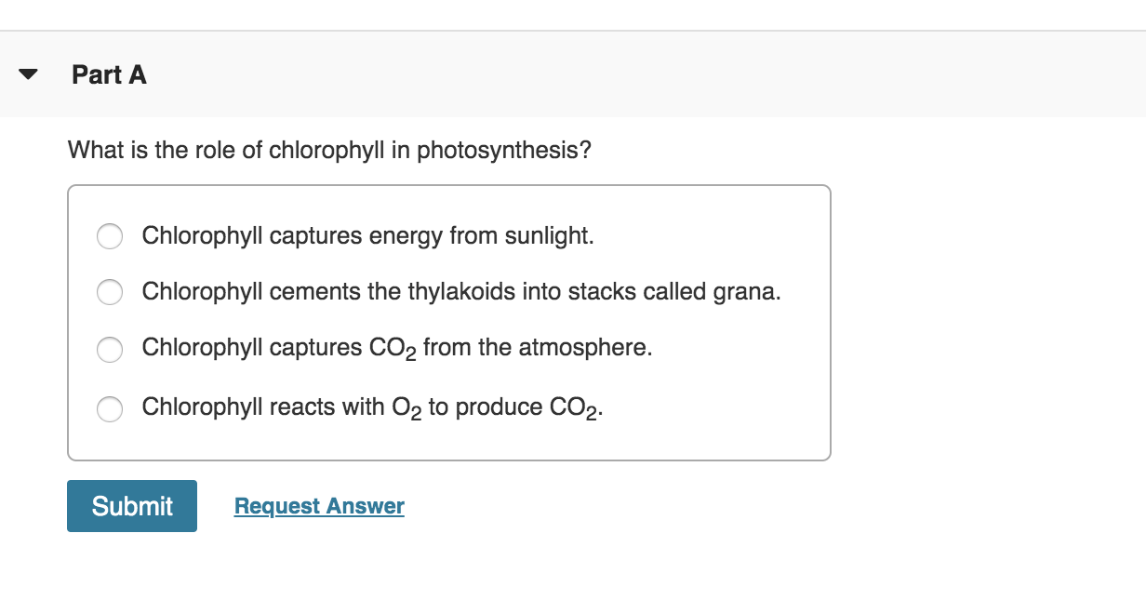
Task: Request the answer from the instructor
Action: (319, 505)
